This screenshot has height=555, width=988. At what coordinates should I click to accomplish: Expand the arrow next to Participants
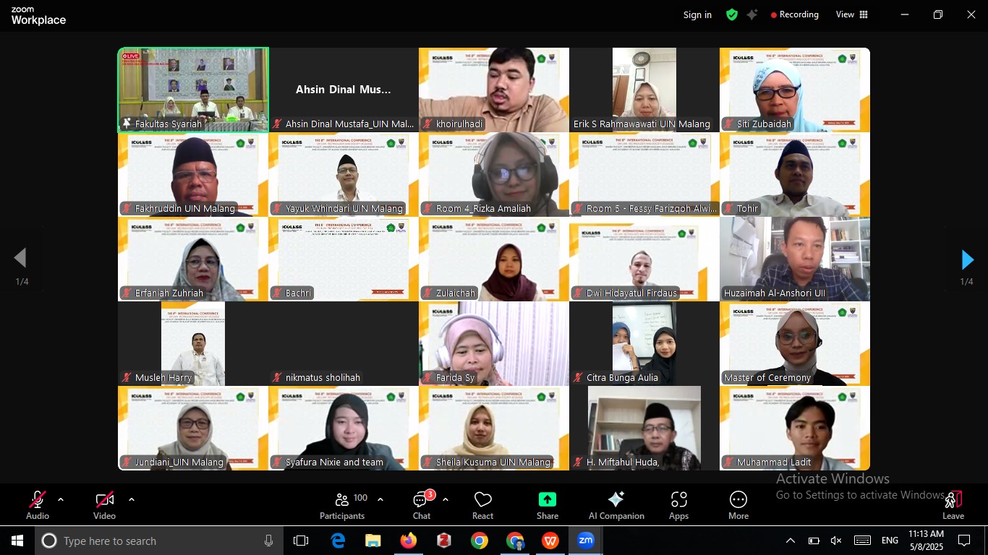pos(380,499)
